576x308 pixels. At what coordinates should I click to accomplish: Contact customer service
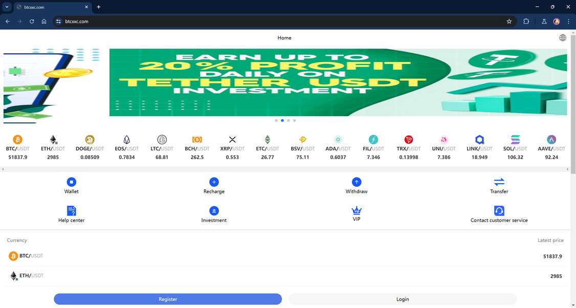(499, 214)
